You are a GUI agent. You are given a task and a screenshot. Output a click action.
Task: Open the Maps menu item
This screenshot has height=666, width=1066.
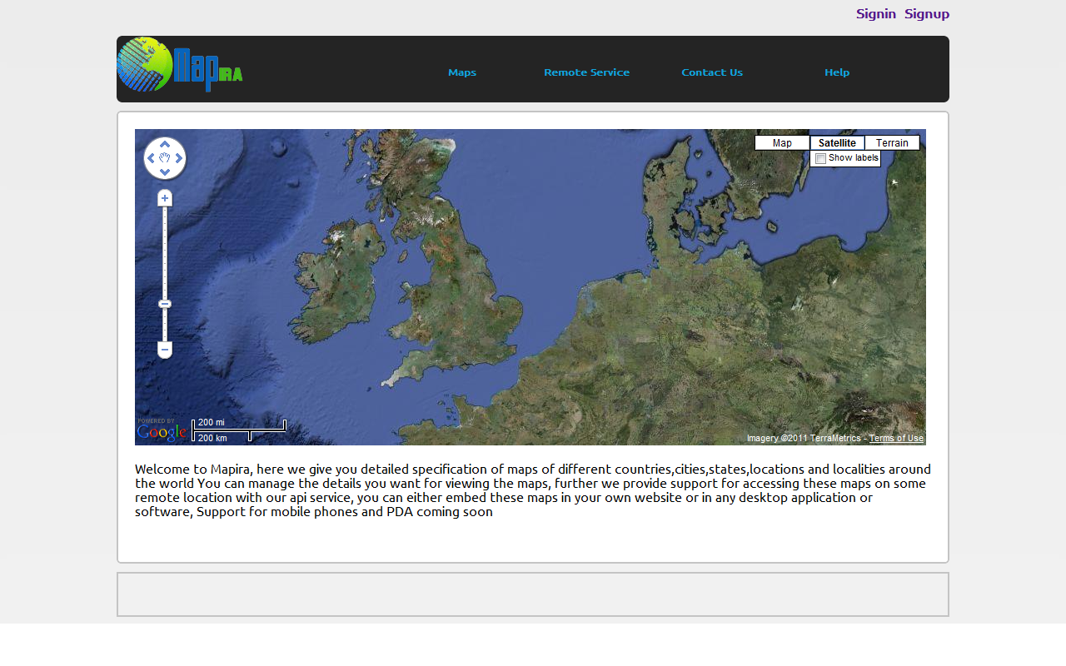tap(462, 72)
